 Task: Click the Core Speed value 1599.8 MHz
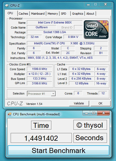39,69
